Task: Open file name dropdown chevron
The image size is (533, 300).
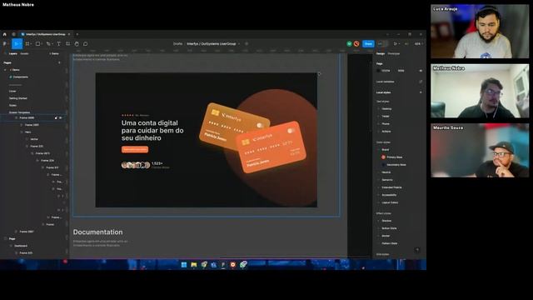Action: (239, 44)
